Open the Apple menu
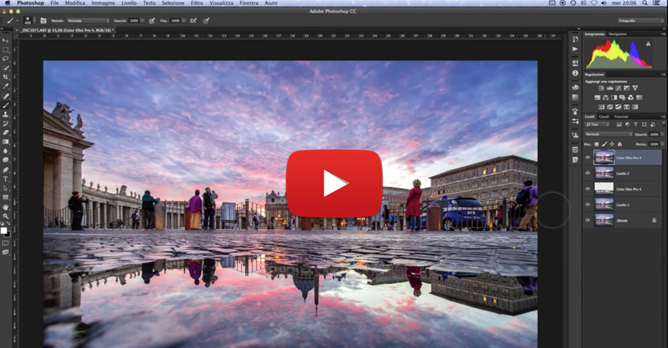This screenshot has height=348, width=668. click(7, 3)
